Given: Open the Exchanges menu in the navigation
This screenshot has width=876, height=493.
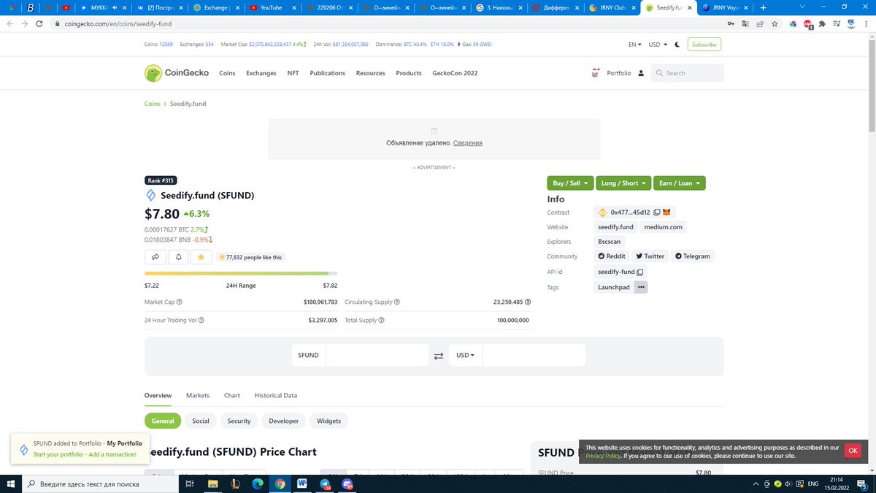Looking at the screenshot, I should tap(261, 73).
